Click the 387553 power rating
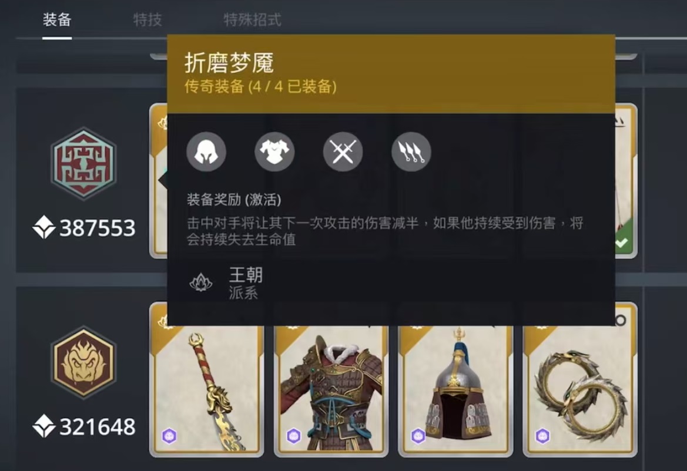The image size is (687, 471). (98, 228)
